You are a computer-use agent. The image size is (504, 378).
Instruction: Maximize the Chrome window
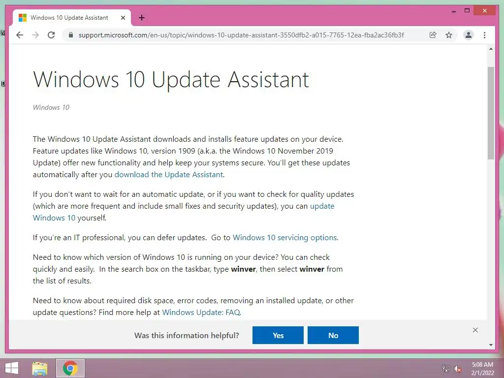pyautogui.click(x=468, y=11)
